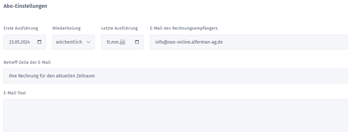Click the 'Betreff-Zeile der E-Mail' label
Screen dimensions: 352x136
(27, 62)
